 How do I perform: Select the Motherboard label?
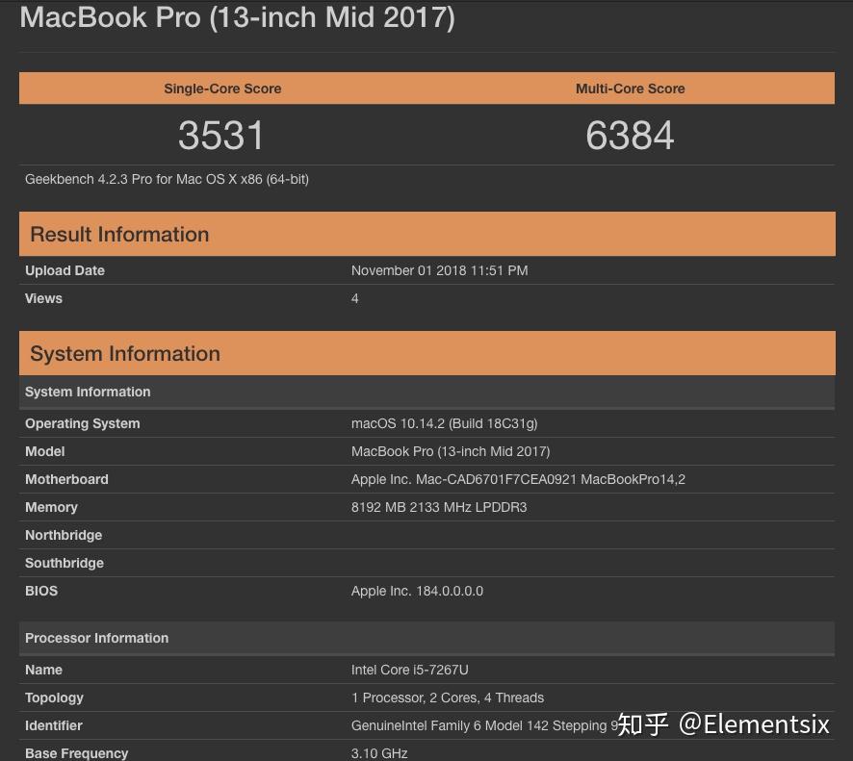pos(66,479)
